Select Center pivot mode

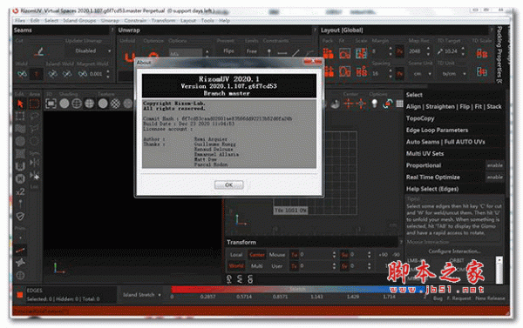pyautogui.click(x=257, y=255)
